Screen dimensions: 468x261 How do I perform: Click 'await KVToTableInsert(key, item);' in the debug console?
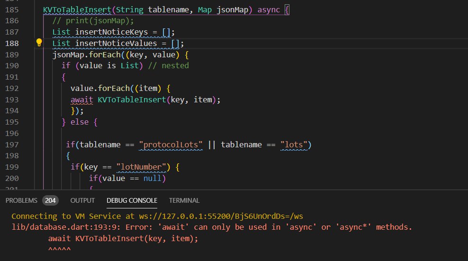(x=123, y=239)
